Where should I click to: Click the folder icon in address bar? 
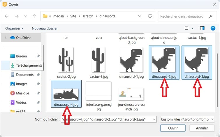45,16
